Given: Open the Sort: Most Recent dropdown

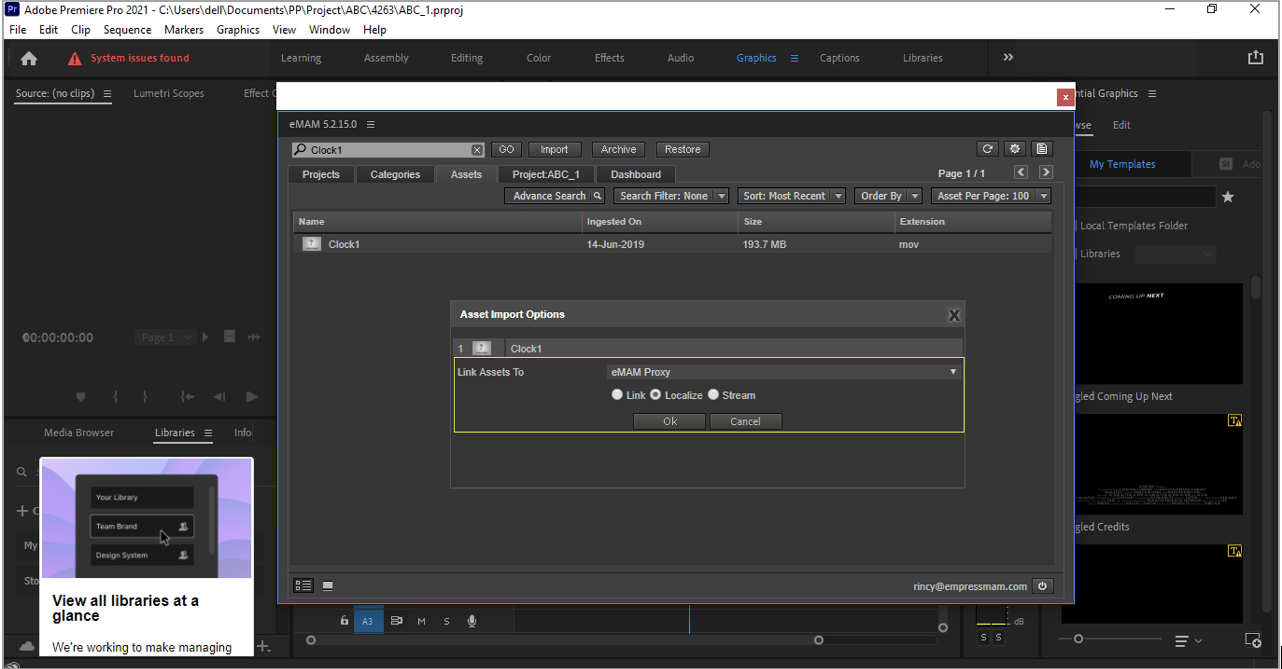Looking at the screenshot, I should coord(791,196).
